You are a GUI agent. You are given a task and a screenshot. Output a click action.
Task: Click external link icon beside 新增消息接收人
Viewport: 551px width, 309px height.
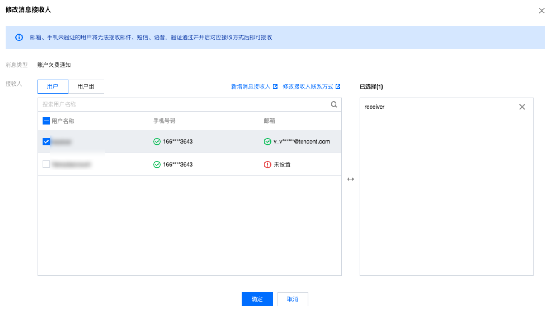pos(275,87)
